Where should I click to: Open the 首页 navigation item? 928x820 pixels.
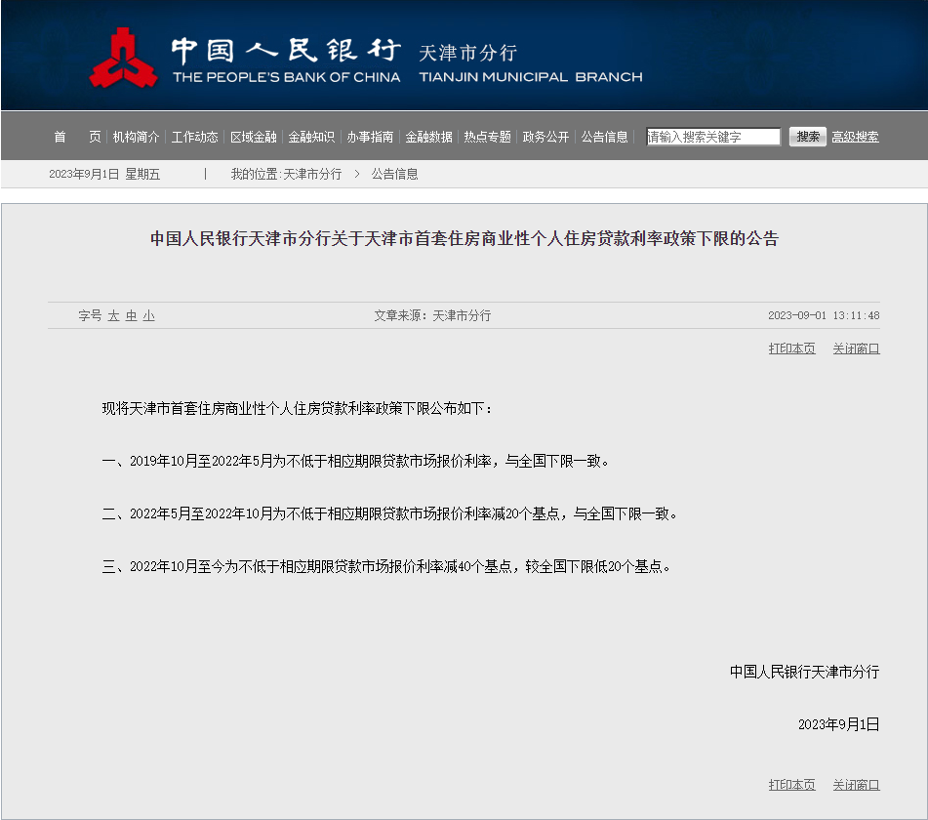pyautogui.click(x=76, y=137)
